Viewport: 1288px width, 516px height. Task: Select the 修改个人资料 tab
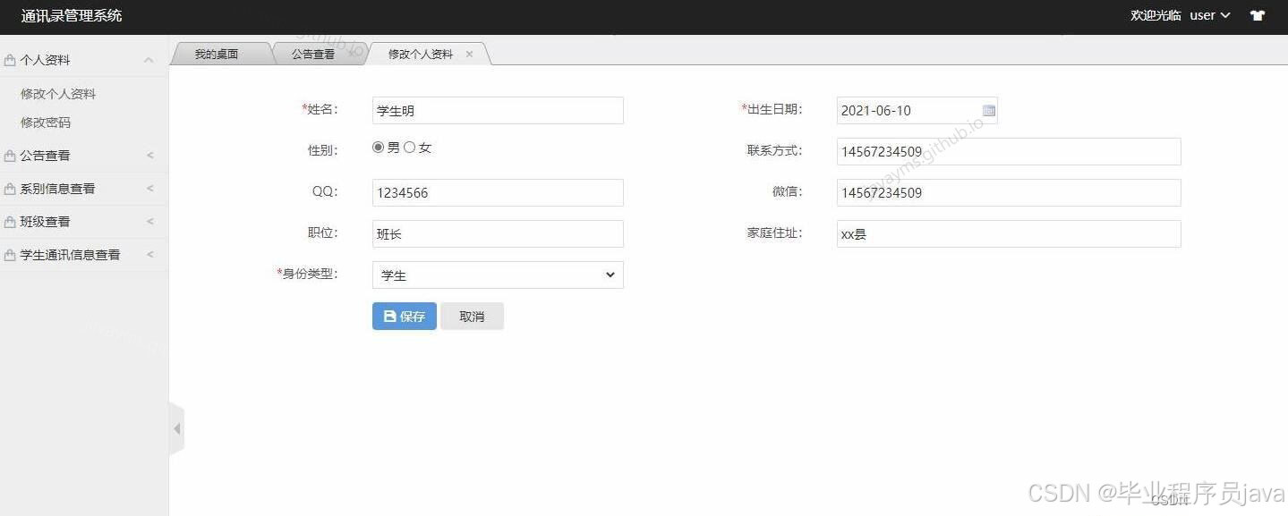point(421,54)
